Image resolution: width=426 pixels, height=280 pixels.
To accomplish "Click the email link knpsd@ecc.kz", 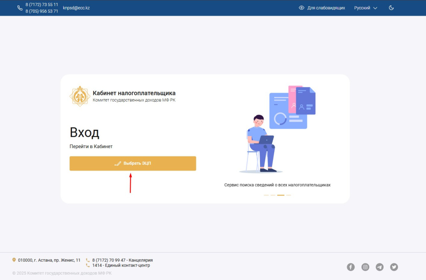I will coord(77,7).
